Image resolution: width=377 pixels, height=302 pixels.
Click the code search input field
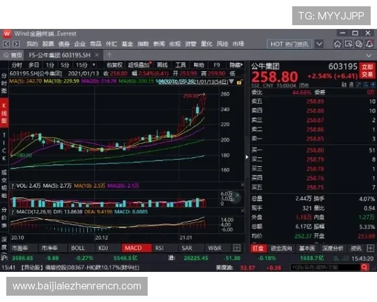(325, 267)
